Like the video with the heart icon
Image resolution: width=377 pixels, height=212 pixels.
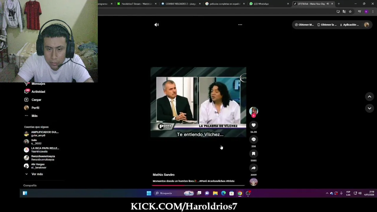tap(254, 125)
